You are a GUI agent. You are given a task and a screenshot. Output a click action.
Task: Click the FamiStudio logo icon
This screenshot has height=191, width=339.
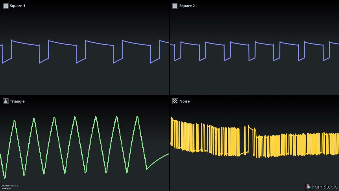[x=308, y=187]
